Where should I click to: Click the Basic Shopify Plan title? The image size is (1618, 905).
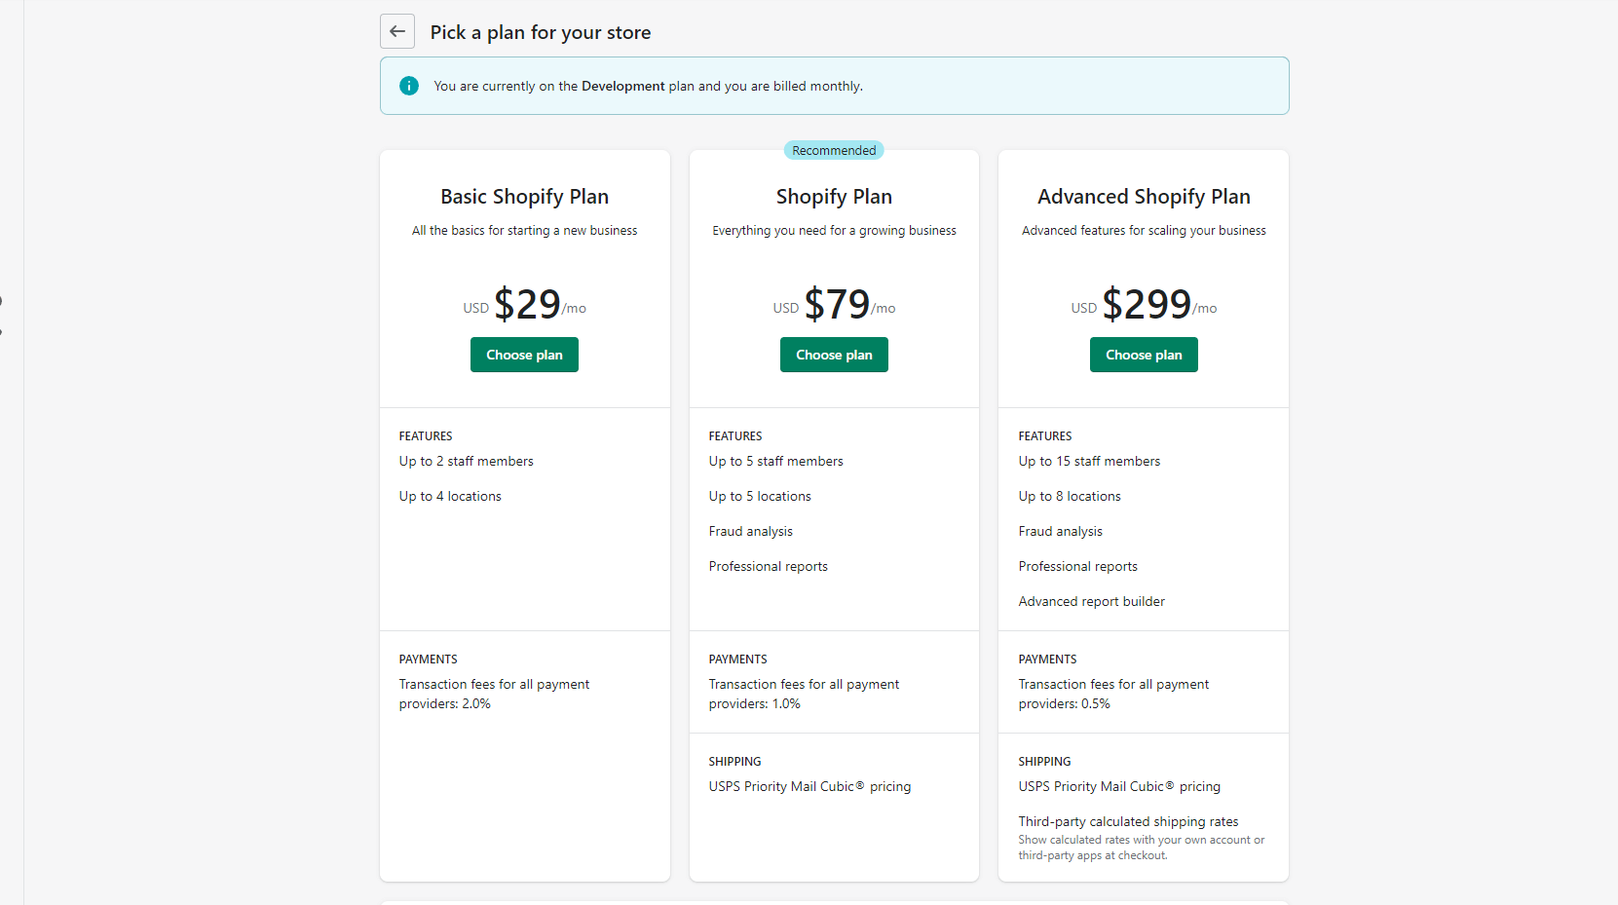click(x=524, y=196)
